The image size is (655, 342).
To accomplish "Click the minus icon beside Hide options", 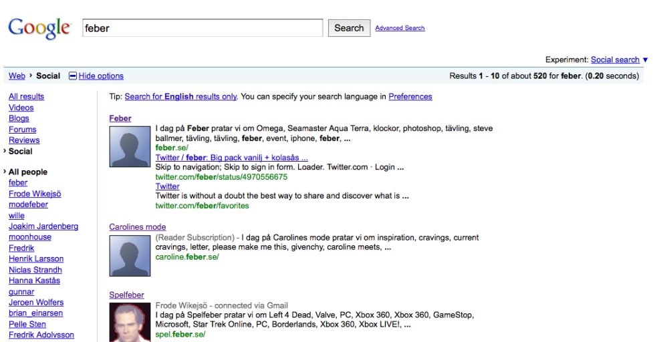I will [x=73, y=76].
